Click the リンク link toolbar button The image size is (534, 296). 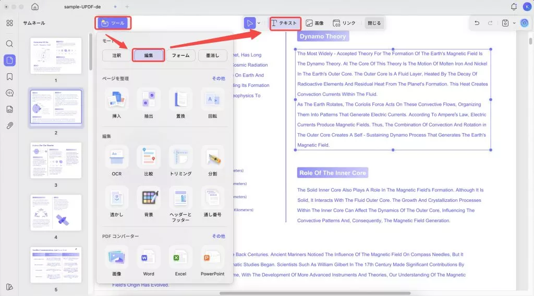344,23
